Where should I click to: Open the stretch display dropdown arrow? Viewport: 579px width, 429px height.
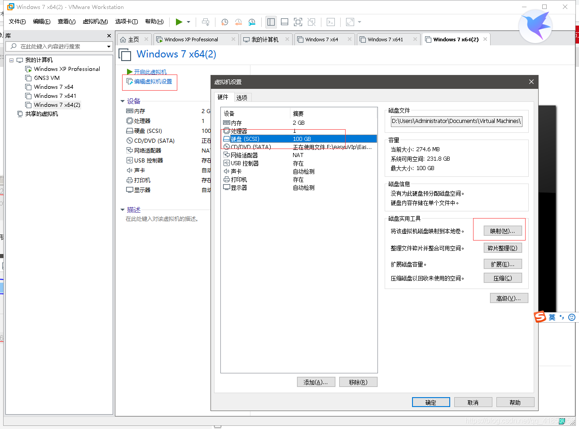click(360, 22)
